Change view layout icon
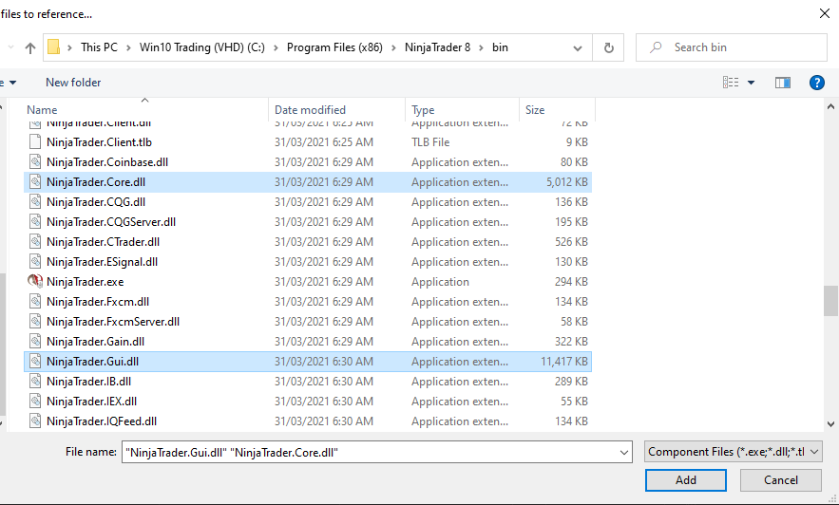This screenshot has height=505, width=839. click(x=731, y=83)
